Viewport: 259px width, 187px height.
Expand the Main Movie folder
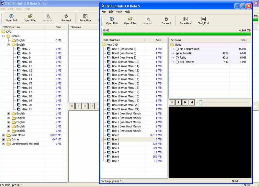(3, 135)
